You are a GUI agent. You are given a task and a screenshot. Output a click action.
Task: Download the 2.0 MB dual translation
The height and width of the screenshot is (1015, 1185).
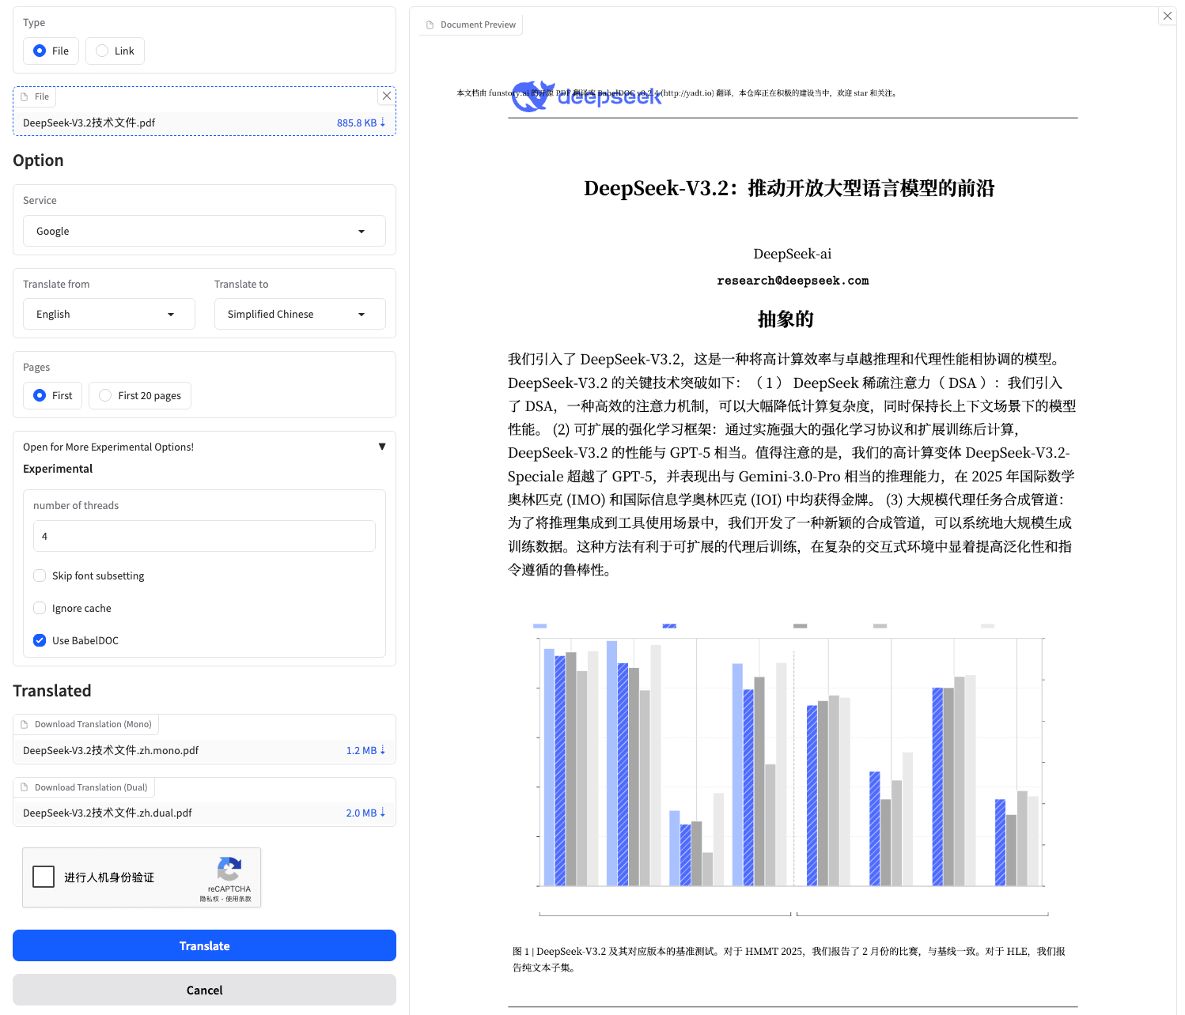tap(365, 813)
